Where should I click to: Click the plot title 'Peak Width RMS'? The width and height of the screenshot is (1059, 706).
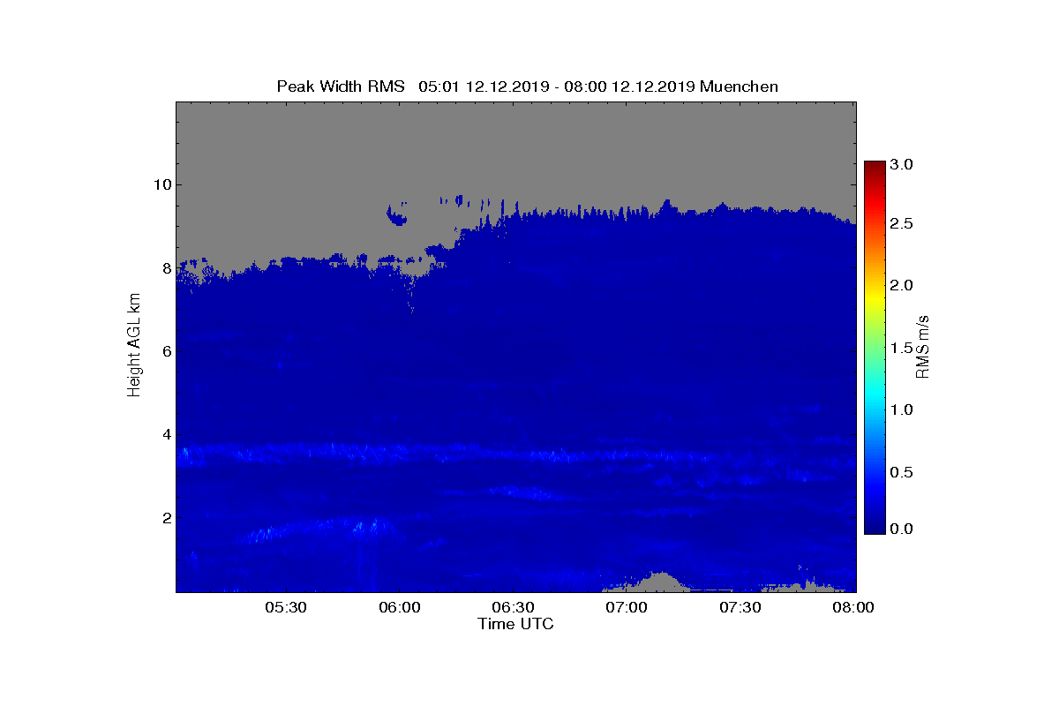coord(341,86)
